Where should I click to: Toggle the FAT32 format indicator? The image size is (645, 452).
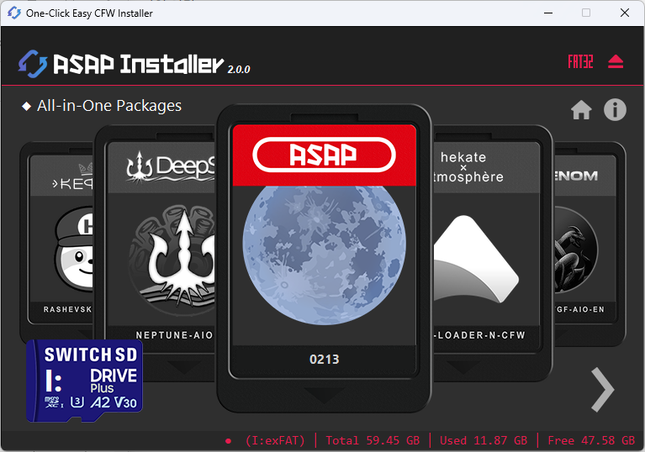tap(580, 61)
